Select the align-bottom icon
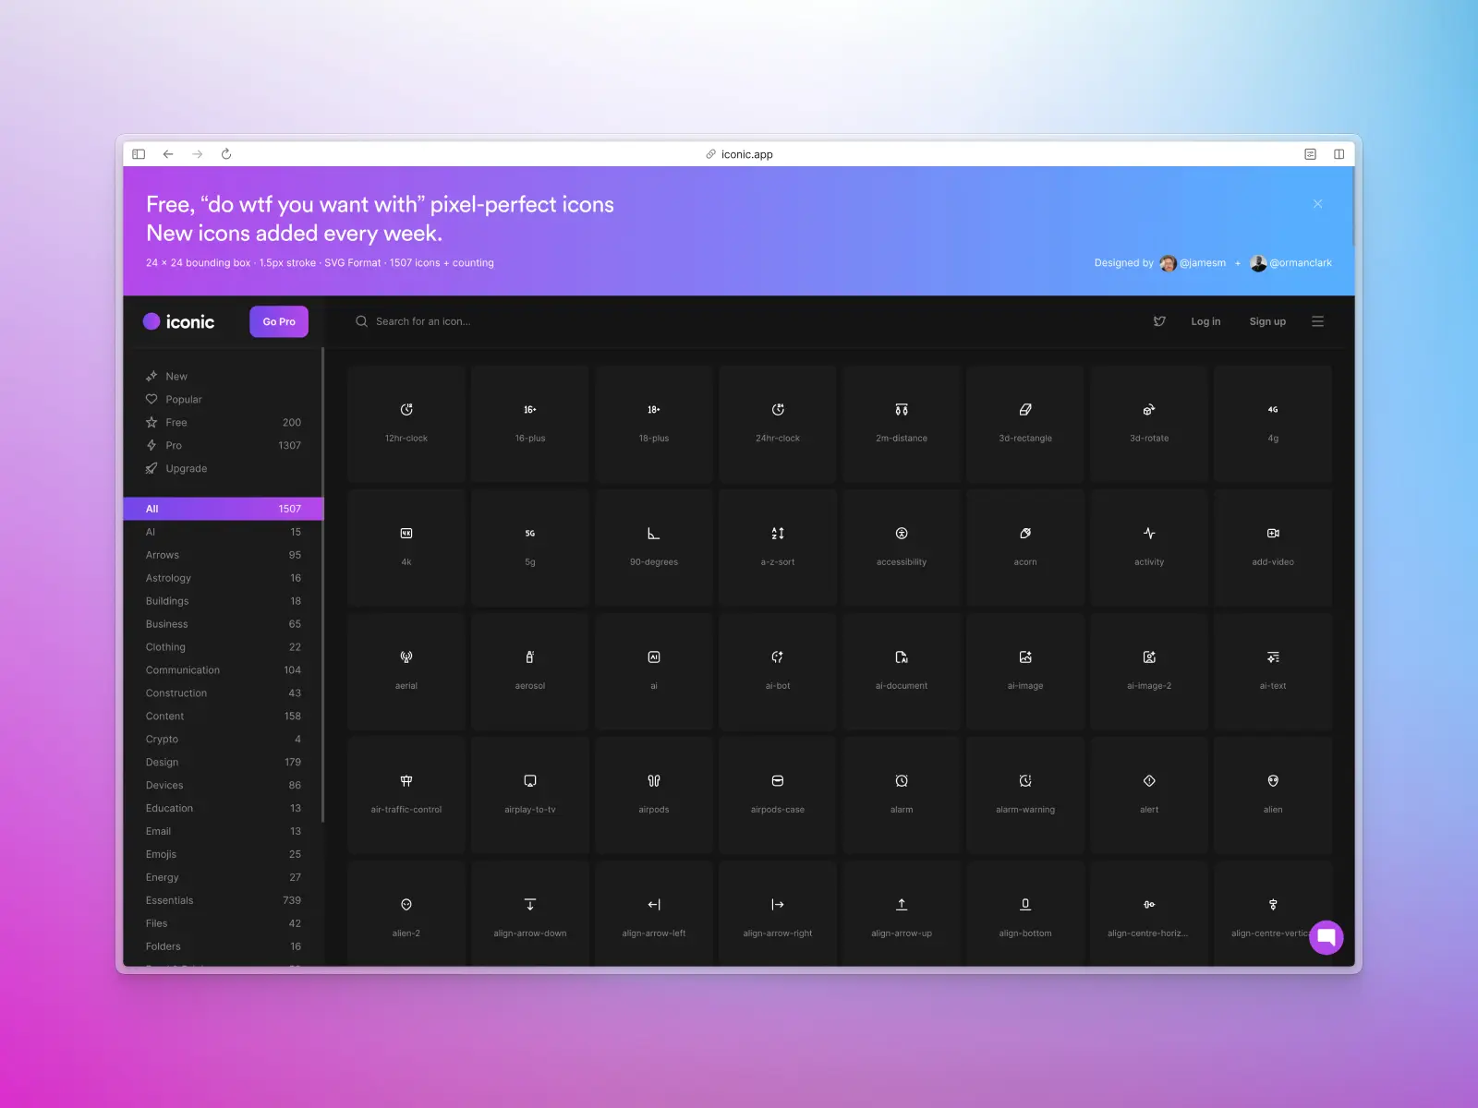Viewport: 1478px width, 1108px height. pos(1025,914)
